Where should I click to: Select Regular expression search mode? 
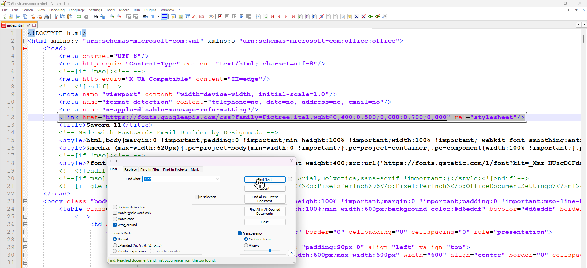coord(115,251)
